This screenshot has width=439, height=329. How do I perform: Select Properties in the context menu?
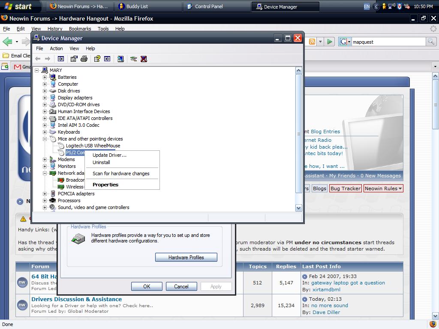[x=105, y=185]
